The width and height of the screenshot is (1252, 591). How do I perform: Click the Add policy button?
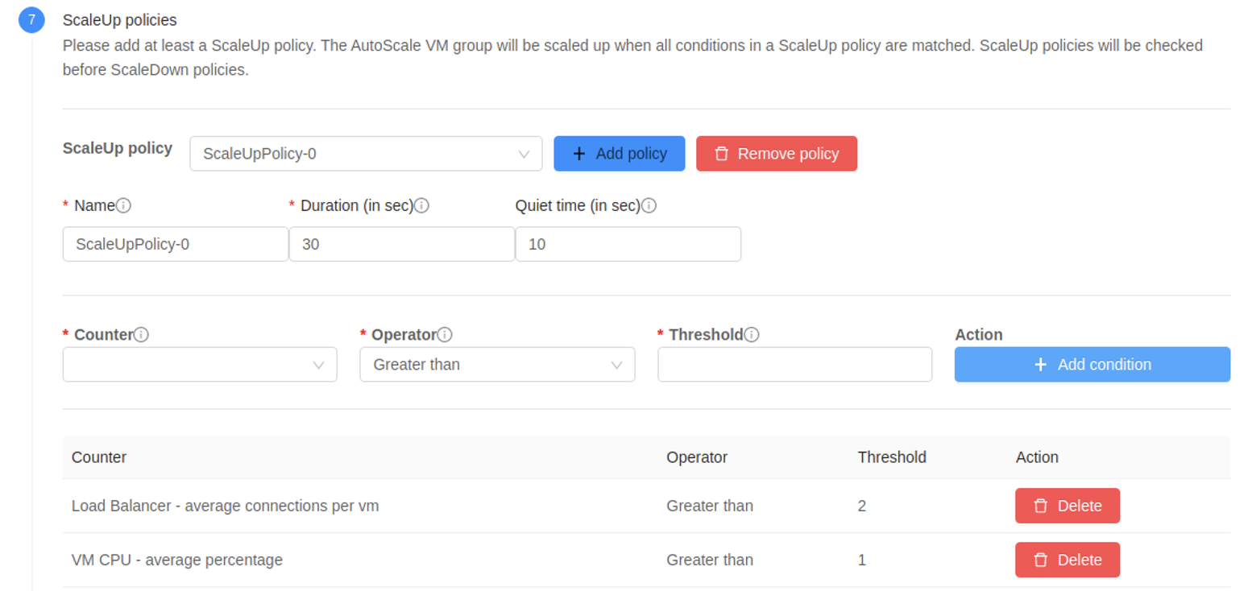coord(619,153)
